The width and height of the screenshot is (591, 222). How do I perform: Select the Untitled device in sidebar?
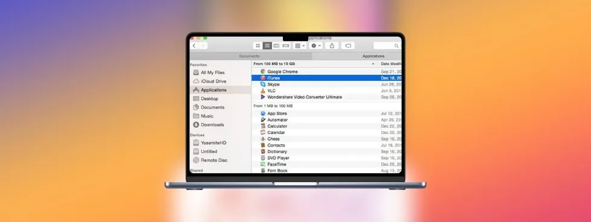coord(209,151)
